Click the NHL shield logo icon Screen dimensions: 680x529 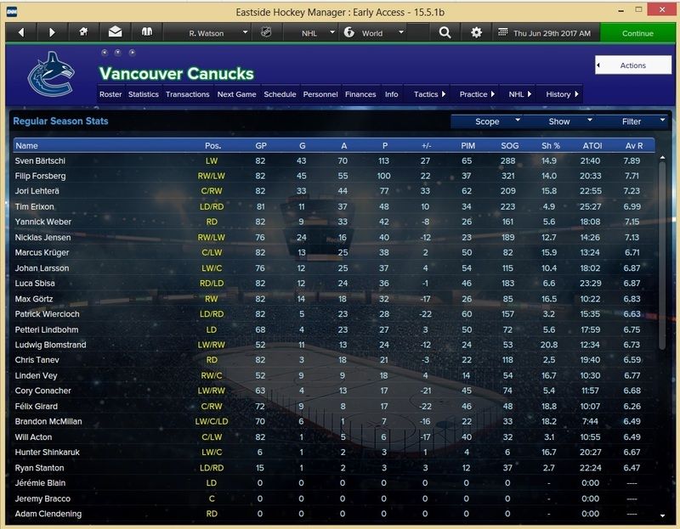coord(266,32)
